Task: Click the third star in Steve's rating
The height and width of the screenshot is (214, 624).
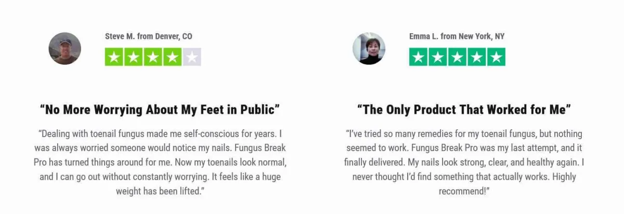Action: click(153, 57)
